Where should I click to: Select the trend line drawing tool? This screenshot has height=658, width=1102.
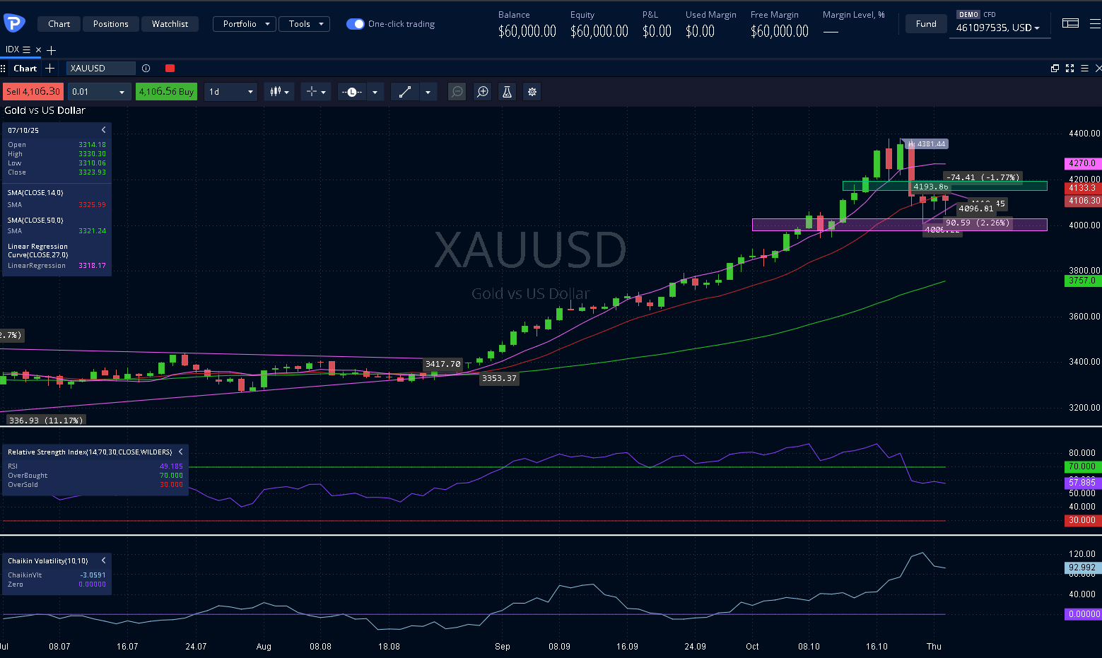405,92
